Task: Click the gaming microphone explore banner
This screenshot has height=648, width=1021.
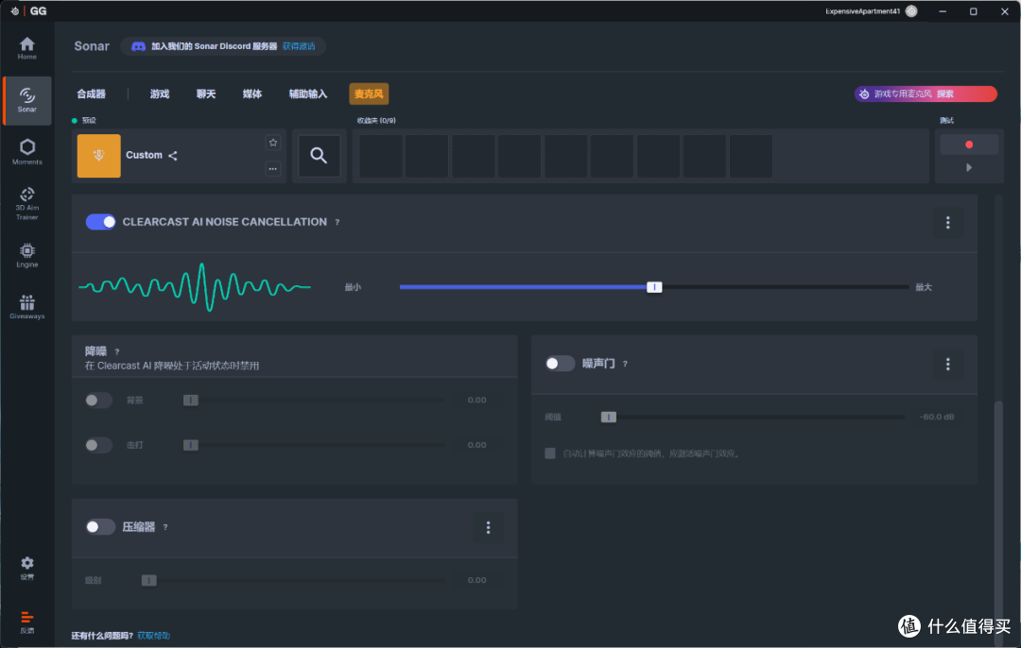Action: (x=926, y=94)
